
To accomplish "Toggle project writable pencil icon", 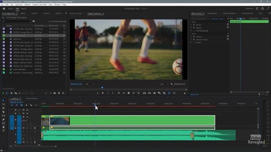I will pyautogui.click(x=3, y=93).
